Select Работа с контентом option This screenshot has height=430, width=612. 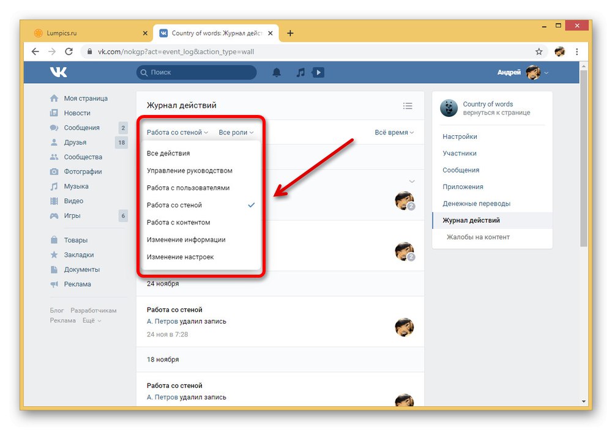(x=201, y=223)
